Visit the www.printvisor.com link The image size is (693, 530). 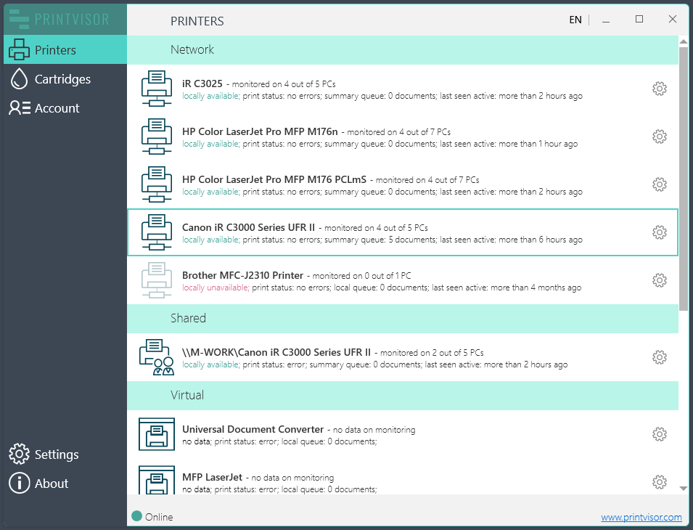641,517
